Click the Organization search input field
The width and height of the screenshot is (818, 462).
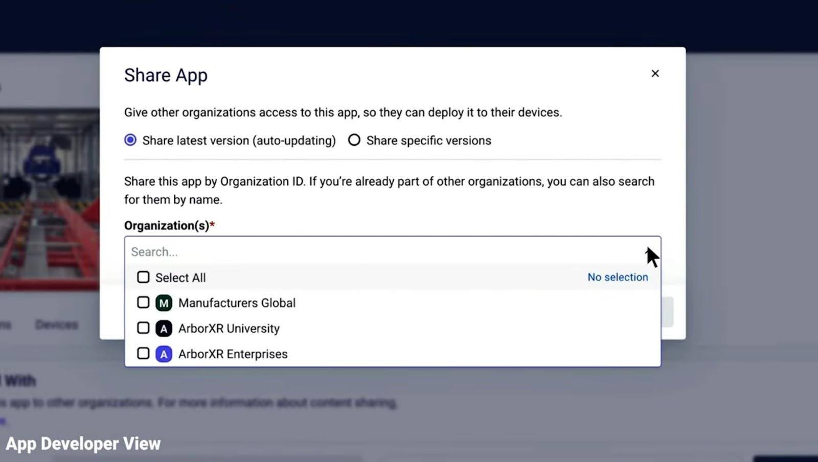click(378, 251)
